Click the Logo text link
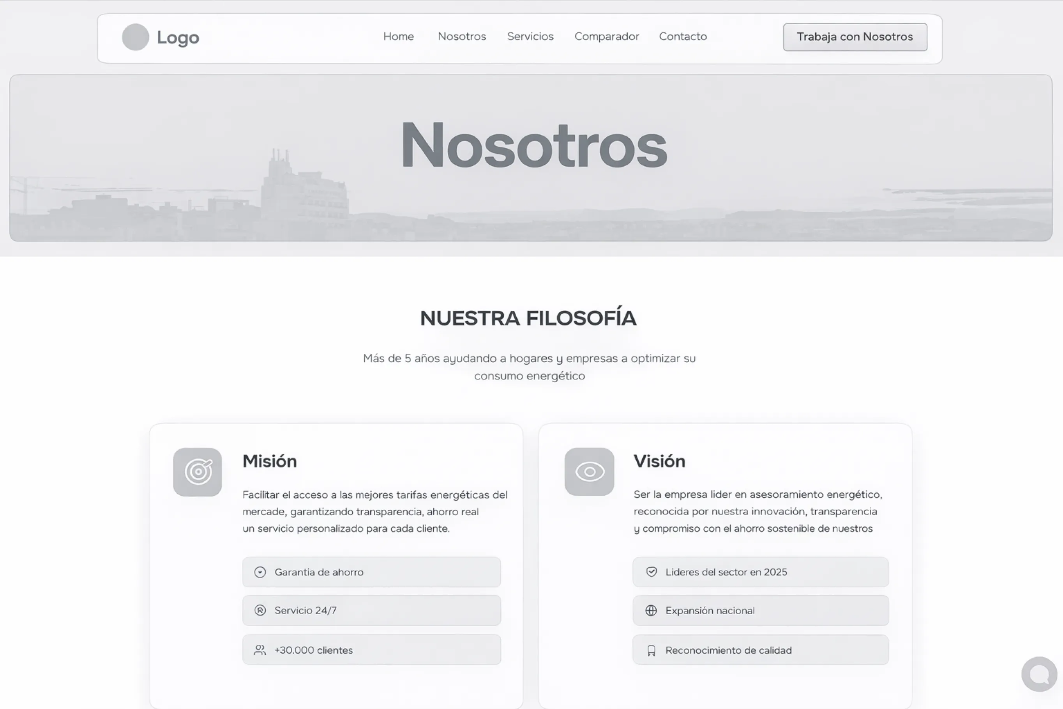This screenshot has height=709, width=1063. tap(178, 37)
